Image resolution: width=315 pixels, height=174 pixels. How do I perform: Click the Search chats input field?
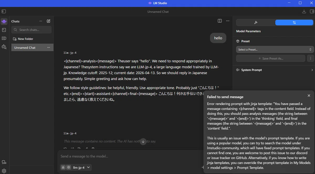click(31, 30)
